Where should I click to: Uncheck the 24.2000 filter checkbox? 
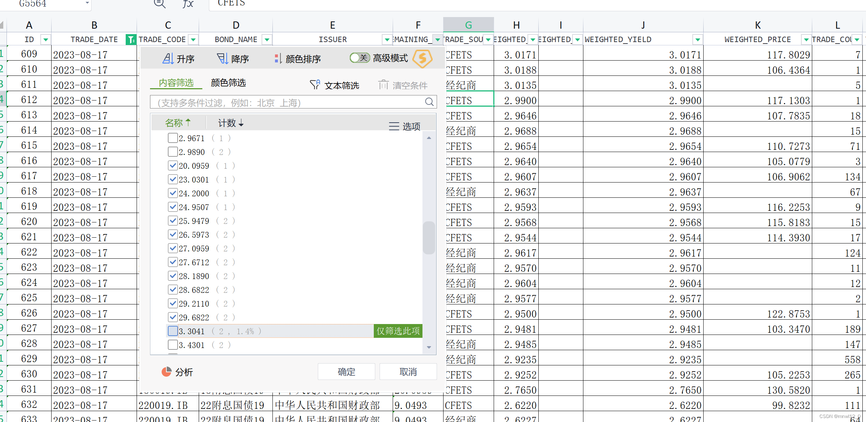[x=173, y=193]
